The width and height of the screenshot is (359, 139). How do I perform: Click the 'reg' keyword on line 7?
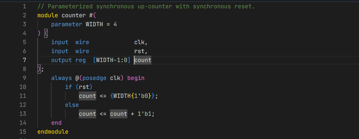[x=81, y=60]
